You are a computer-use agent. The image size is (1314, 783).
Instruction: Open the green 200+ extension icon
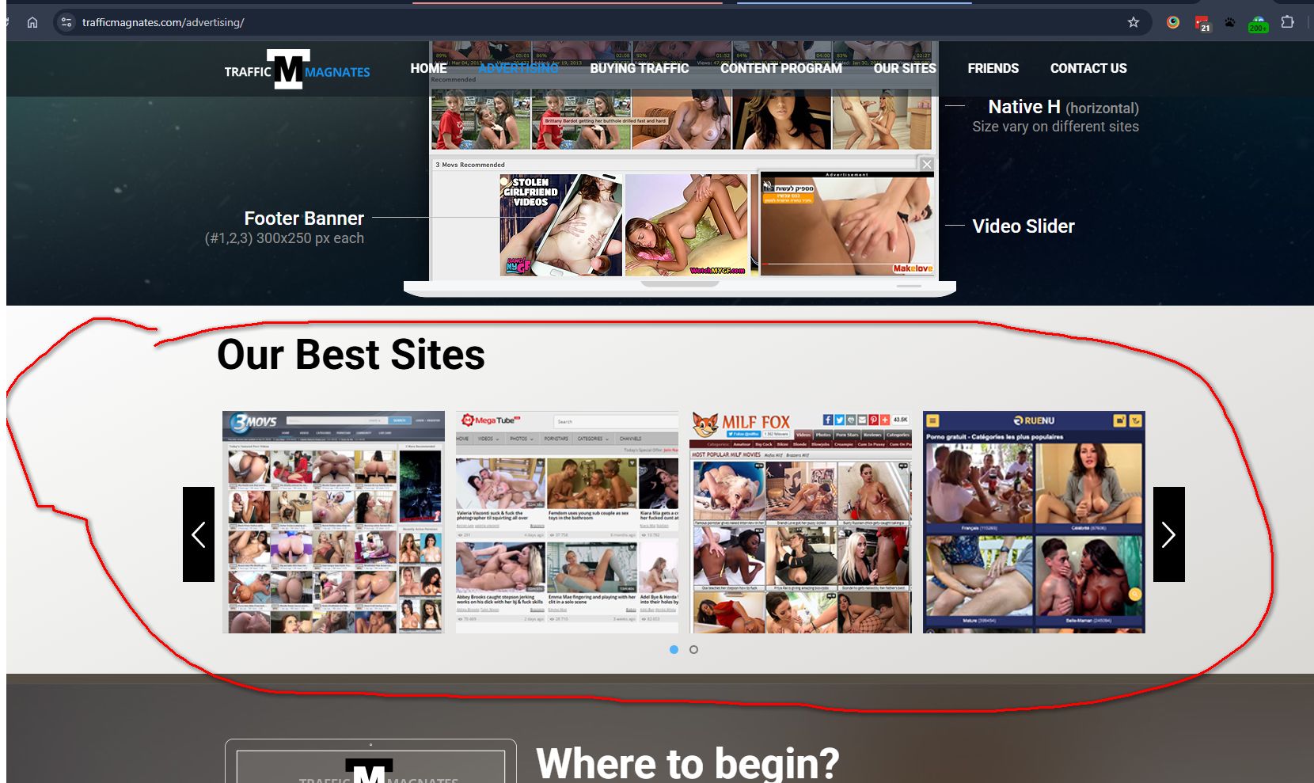click(x=1258, y=24)
